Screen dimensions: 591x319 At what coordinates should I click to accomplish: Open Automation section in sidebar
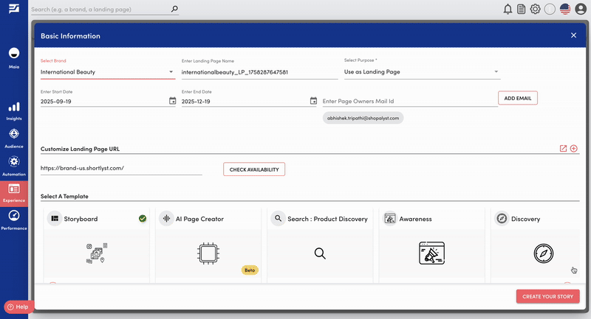pos(14,166)
